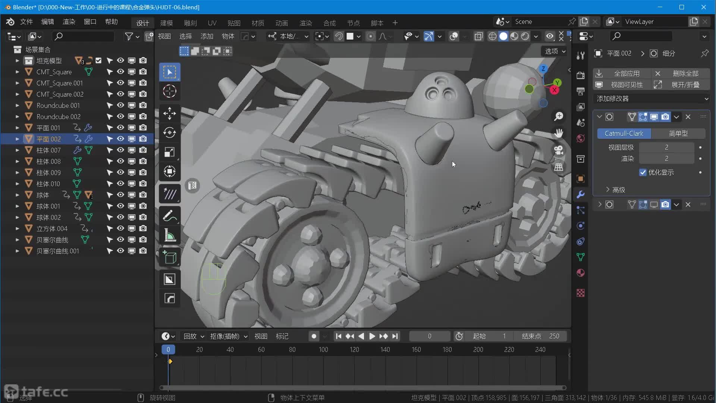
Task: Select the Rotate tool
Action: [170, 132]
